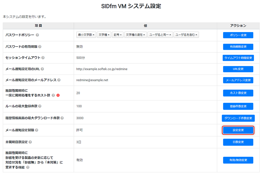Select the URL http://example.softek.co.jp/redmine
This screenshot has width=263, height=176.
point(102,69)
